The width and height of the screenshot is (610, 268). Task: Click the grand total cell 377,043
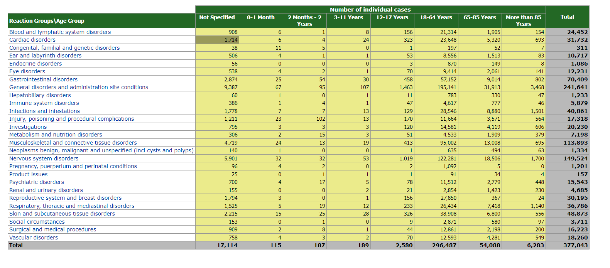click(575, 245)
